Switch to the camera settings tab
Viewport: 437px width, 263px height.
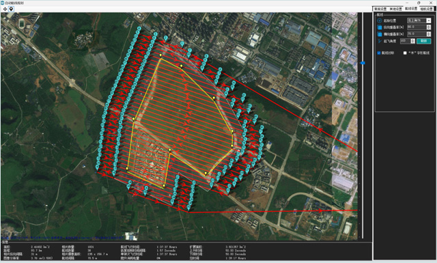tap(426, 9)
